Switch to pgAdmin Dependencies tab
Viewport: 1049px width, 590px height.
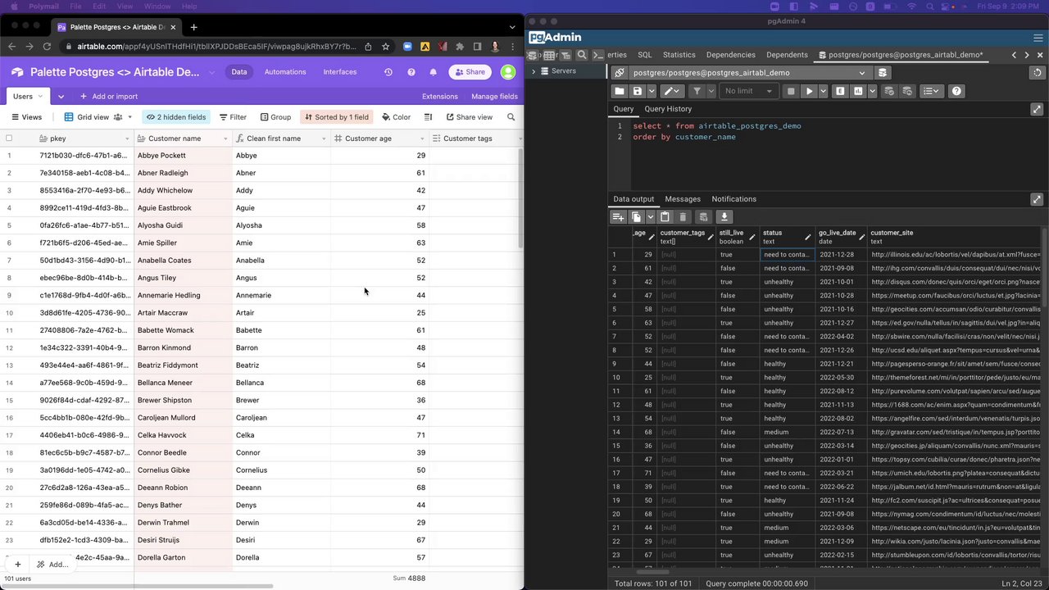point(731,55)
